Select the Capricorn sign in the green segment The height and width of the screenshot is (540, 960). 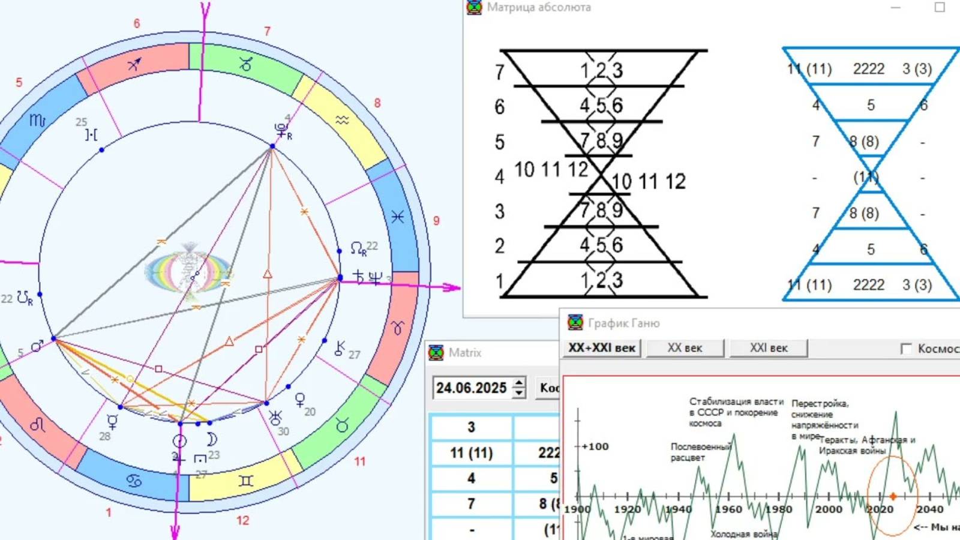coord(245,64)
